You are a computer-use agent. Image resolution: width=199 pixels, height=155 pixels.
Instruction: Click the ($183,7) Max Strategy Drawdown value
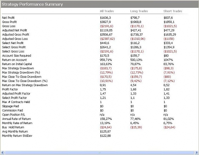106,68
